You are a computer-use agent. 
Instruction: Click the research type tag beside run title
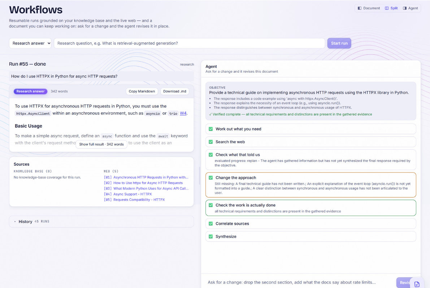pos(187,64)
